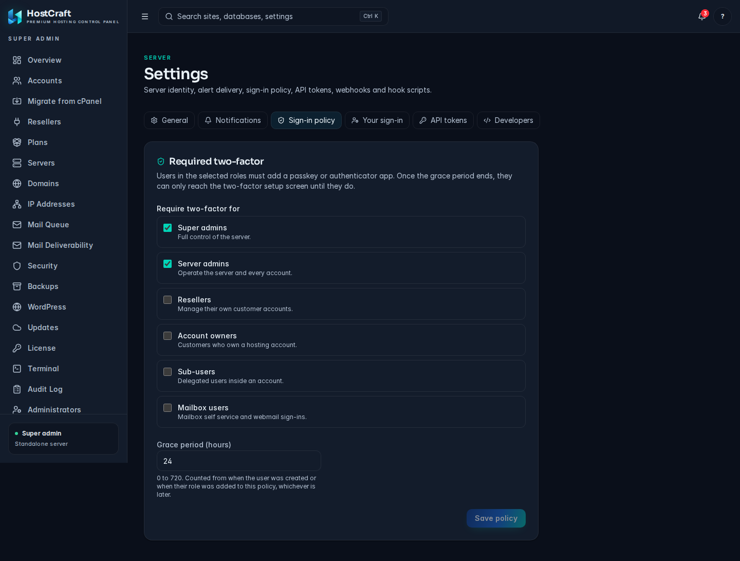Select the Sign-in policy tab
This screenshot has height=561, width=740.
pyautogui.click(x=306, y=120)
